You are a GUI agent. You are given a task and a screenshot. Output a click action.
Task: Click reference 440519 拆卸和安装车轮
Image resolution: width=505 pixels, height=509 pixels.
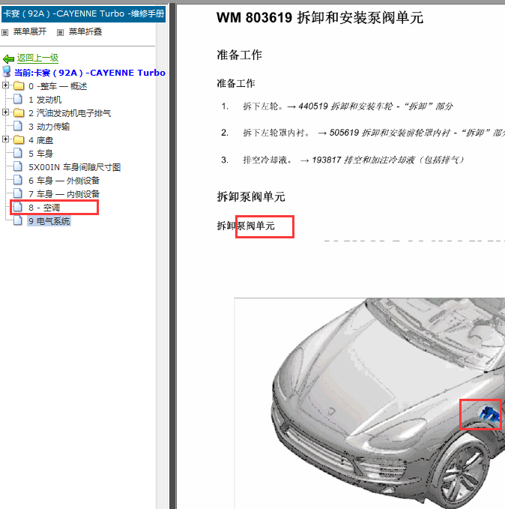375,106
